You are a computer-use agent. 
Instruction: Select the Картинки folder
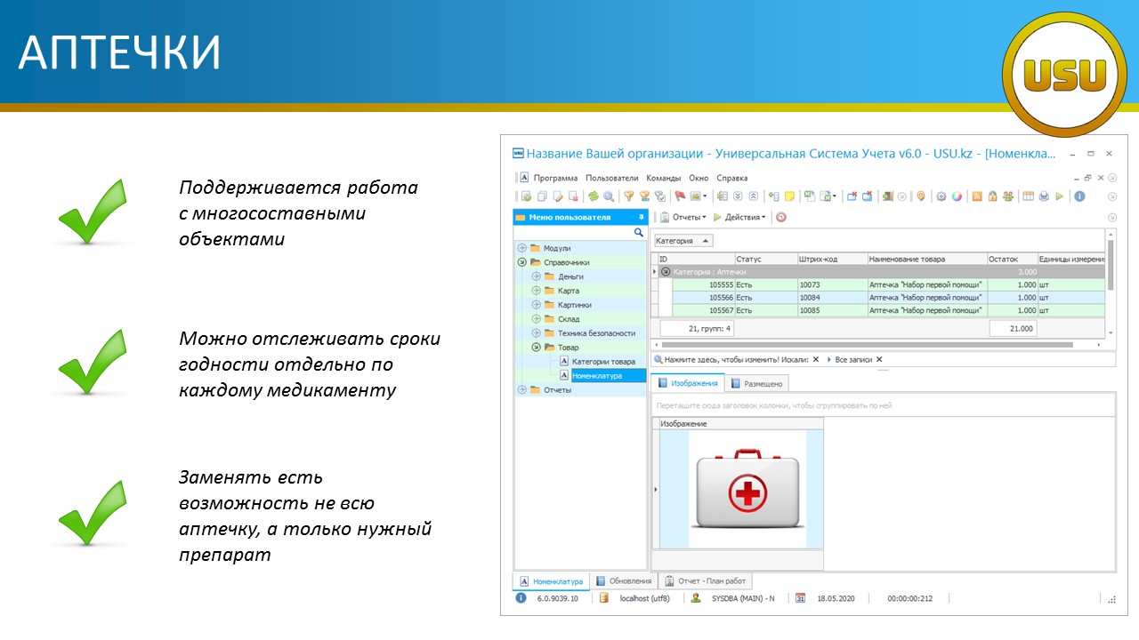[x=575, y=305]
